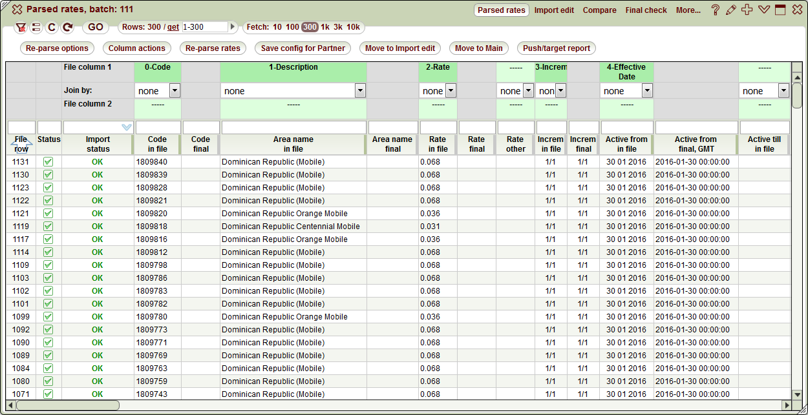The image size is (808, 415).
Task: Click the pencil edit icon at top right
Action: point(731,10)
